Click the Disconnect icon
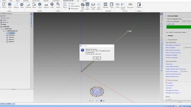Image resolution: width=191 pixels, height=107 pixels. click(x=130, y=5)
